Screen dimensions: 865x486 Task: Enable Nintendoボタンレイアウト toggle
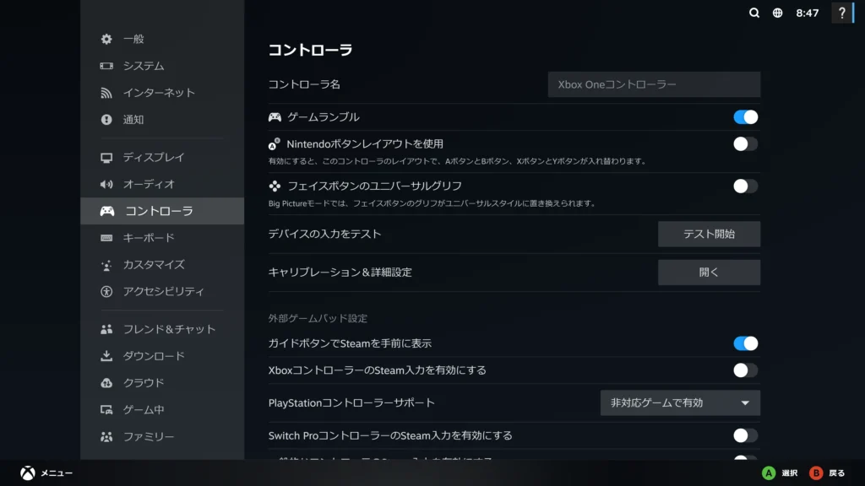pos(745,143)
